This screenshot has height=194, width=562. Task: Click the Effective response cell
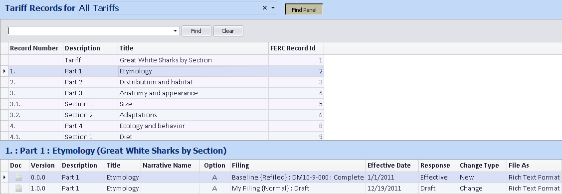pyautogui.click(x=438, y=177)
